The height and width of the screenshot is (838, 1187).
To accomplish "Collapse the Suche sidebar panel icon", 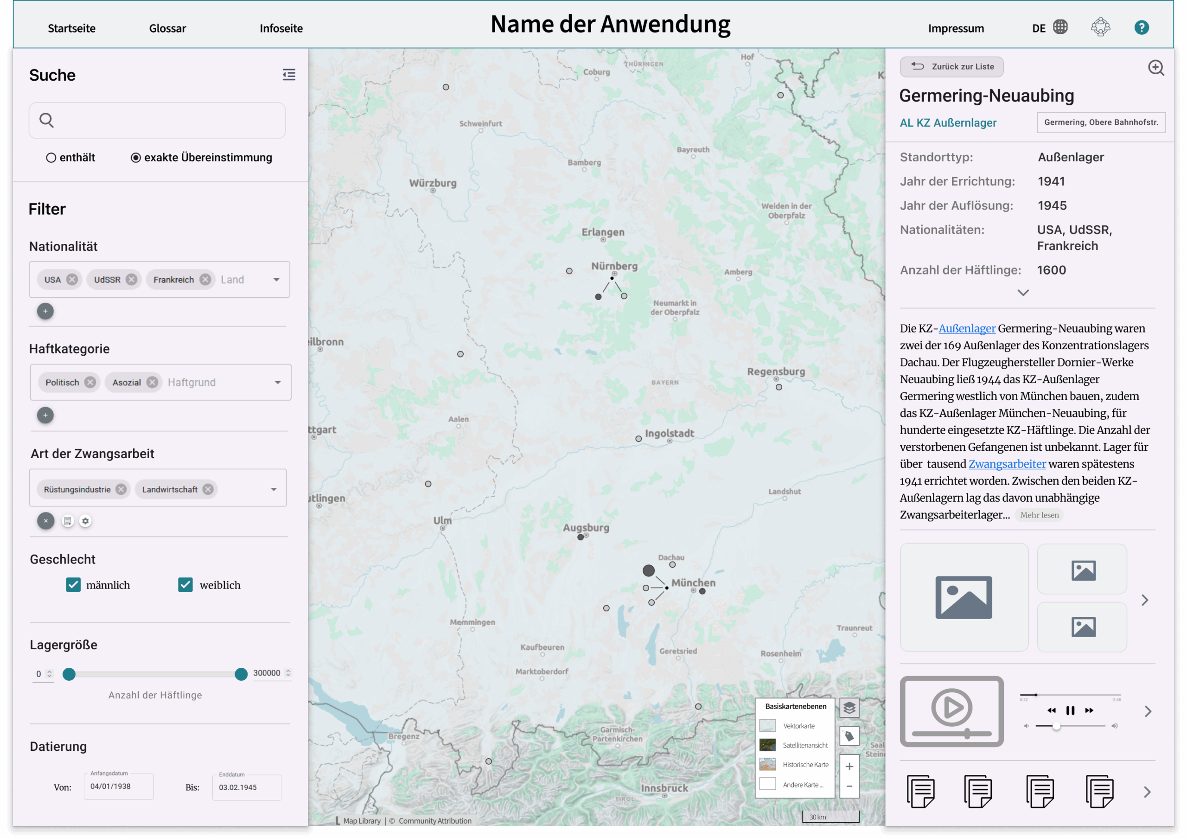I will (289, 75).
